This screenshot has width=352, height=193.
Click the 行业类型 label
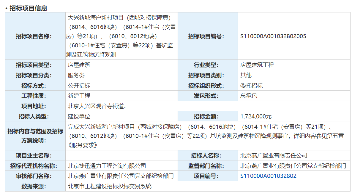pos(206,65)
